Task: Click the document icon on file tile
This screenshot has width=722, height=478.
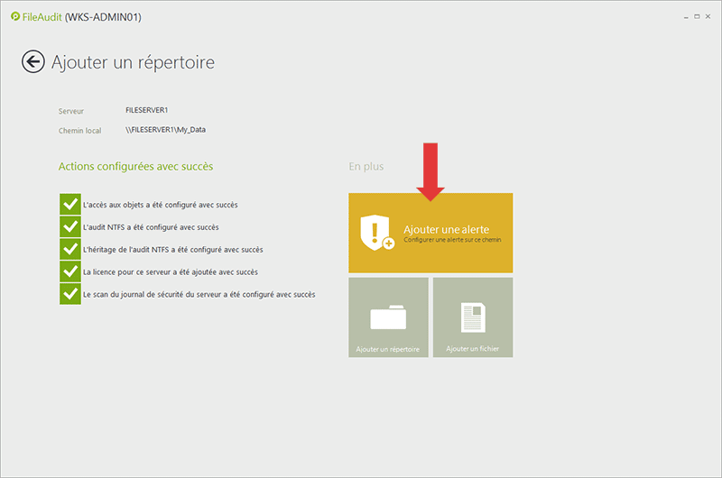Action: [x=473, y=317]
